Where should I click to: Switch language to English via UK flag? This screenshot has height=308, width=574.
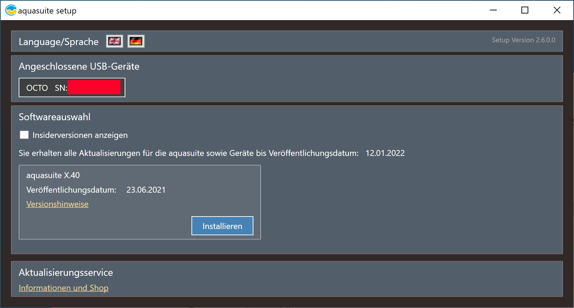click(x=115, y=41)
